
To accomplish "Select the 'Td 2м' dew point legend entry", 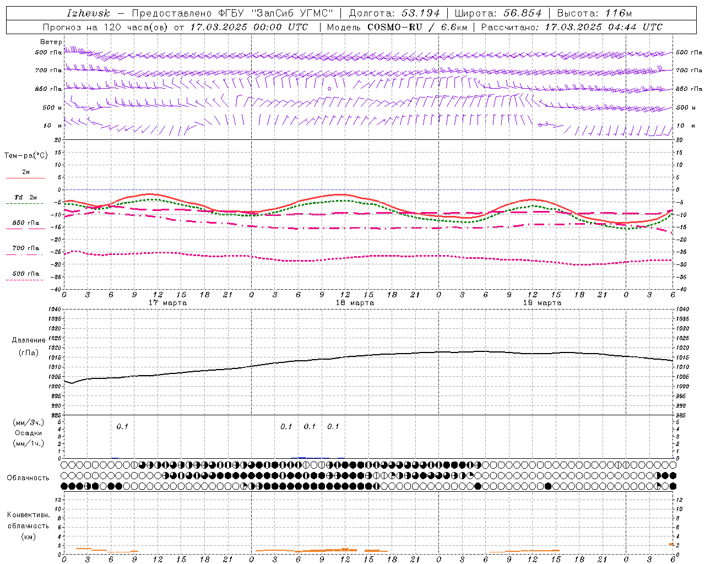I will click(x=25, y=197).
